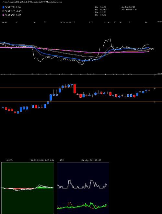Click the 9.26 label on EMA chart

(152, 49)
